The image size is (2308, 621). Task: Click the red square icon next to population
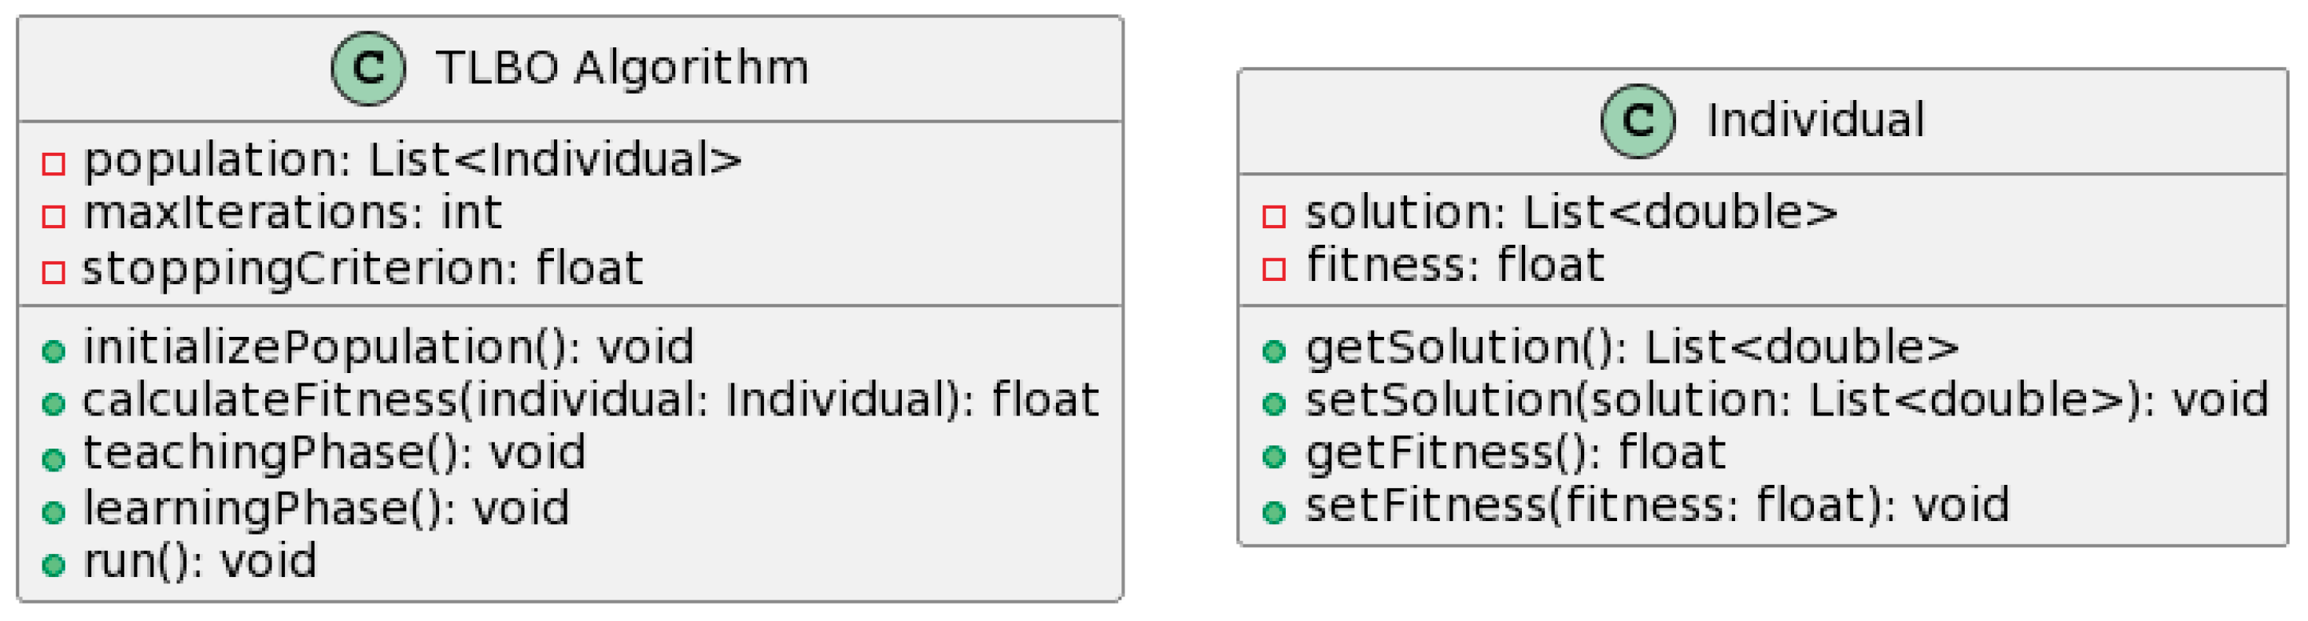(54, 164)
